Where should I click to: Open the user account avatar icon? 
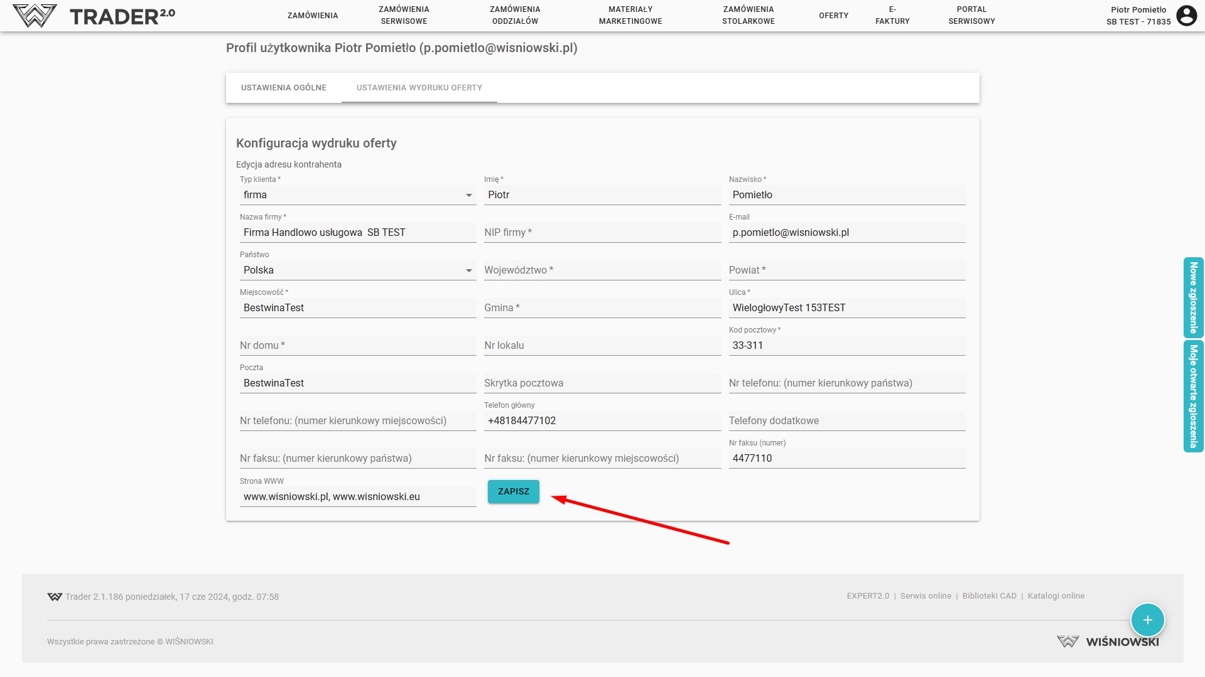point(1186,16)
